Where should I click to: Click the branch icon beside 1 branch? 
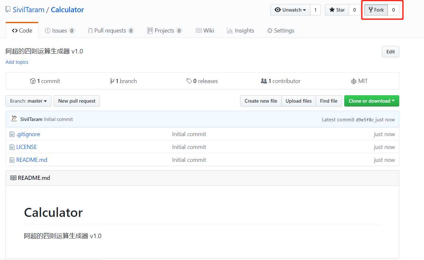click(x=112, y=81)
